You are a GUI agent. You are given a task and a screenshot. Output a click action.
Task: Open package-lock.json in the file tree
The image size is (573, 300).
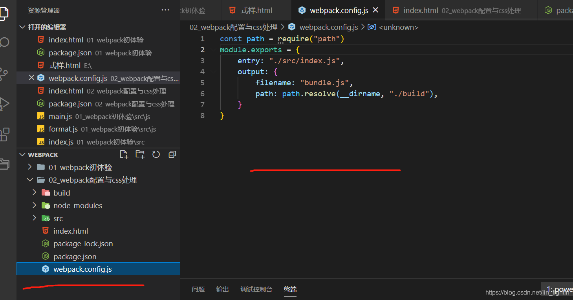coord(98,244)
